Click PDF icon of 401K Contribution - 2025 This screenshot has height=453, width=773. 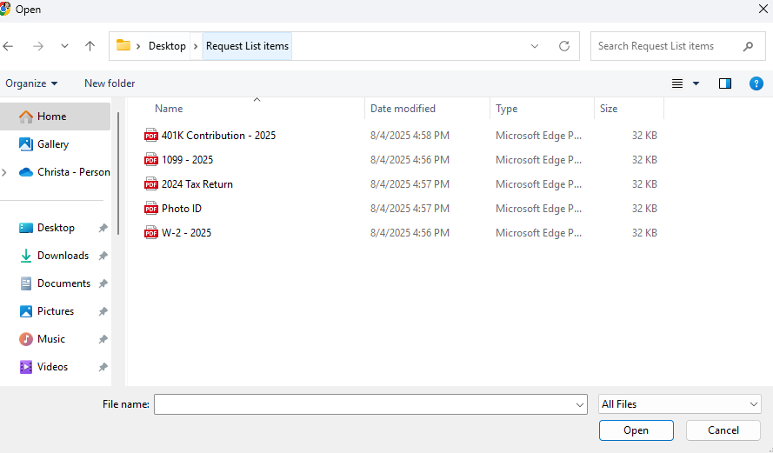(150, 135)
